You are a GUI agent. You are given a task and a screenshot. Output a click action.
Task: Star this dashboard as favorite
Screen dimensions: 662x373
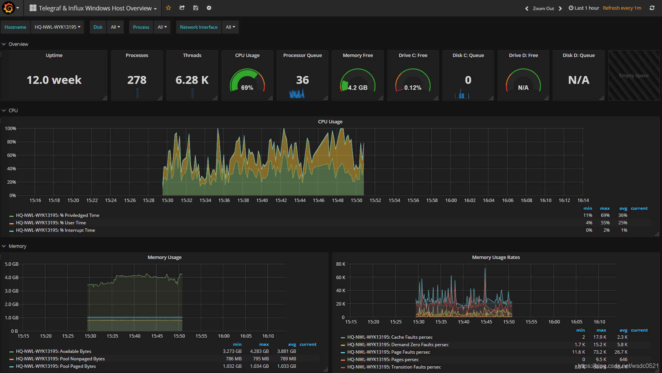pyautogui.click(x=168, y=8)
